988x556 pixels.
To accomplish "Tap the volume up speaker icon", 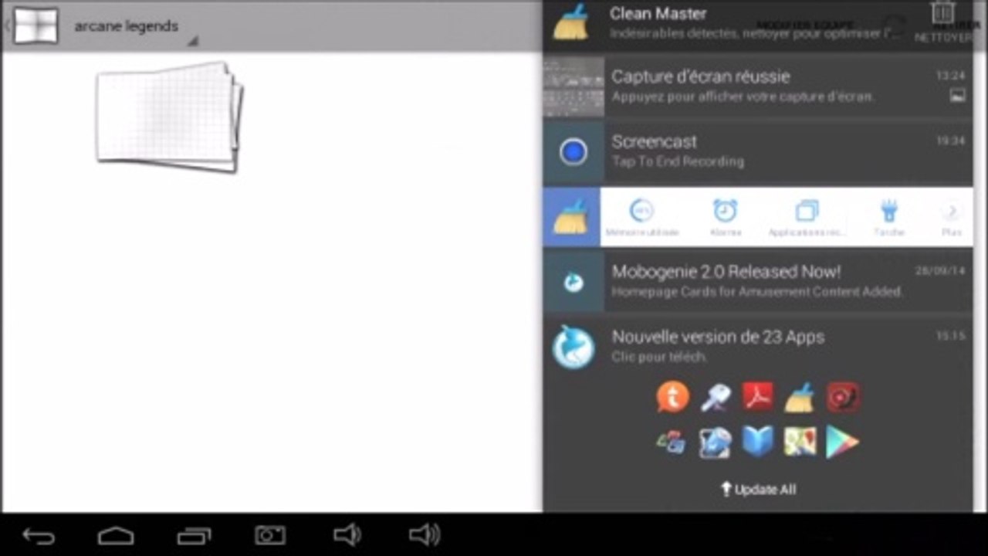I will [x=425, y=534].
